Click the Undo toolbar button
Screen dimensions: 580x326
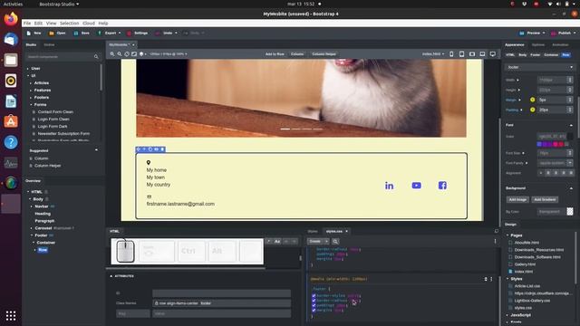(165, 33)
